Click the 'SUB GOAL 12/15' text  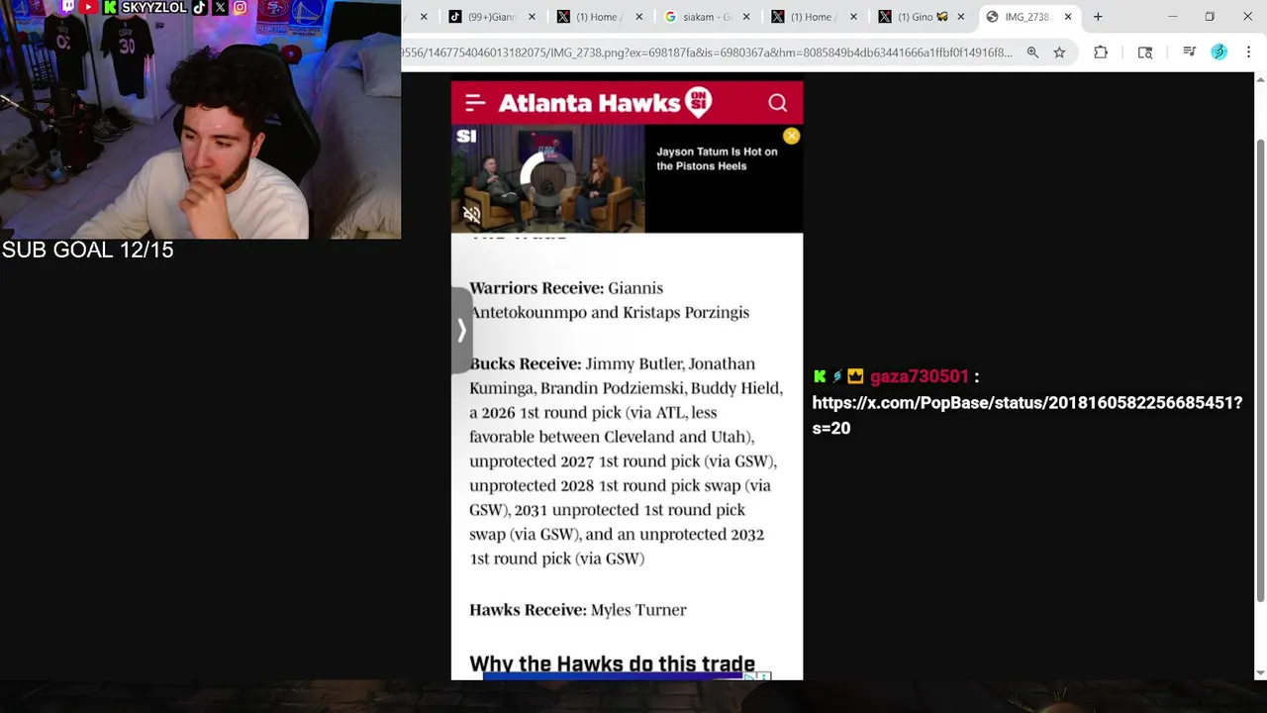click(x=87, y=250)
